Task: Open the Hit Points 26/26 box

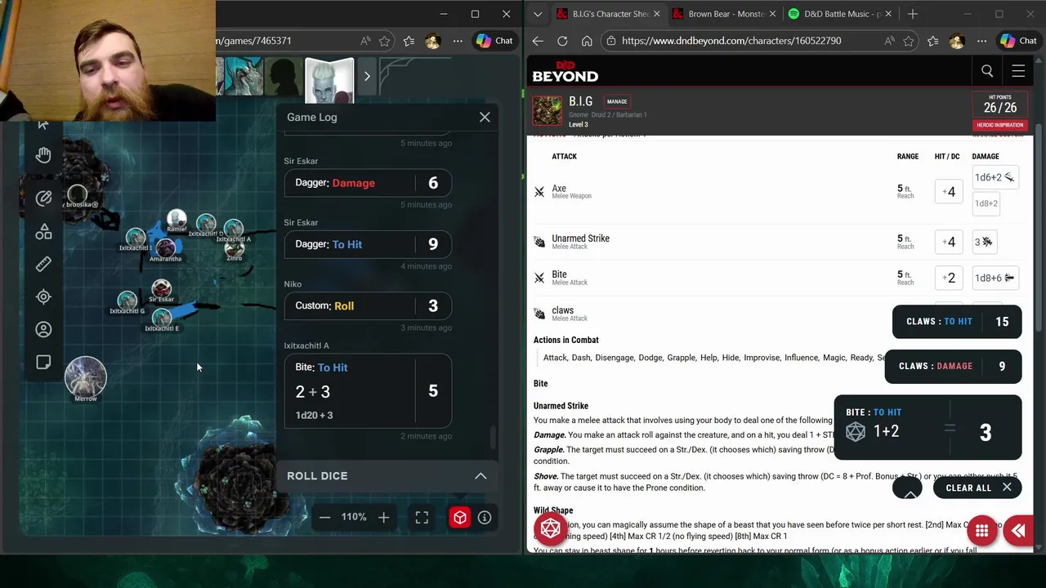Action: point(1000,104)
